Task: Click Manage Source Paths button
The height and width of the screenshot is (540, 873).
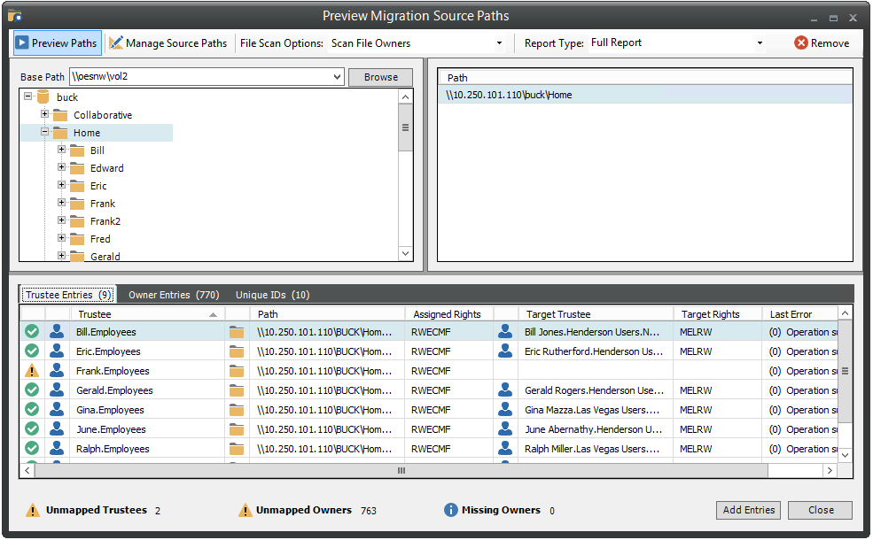Action: [168, 42]
